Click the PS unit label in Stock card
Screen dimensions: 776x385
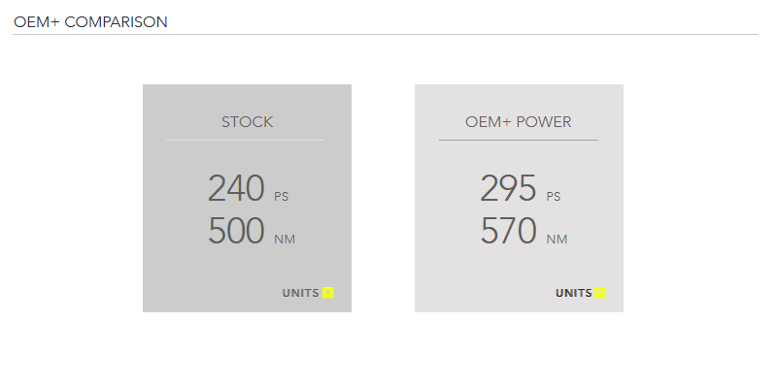coord(281,197)
